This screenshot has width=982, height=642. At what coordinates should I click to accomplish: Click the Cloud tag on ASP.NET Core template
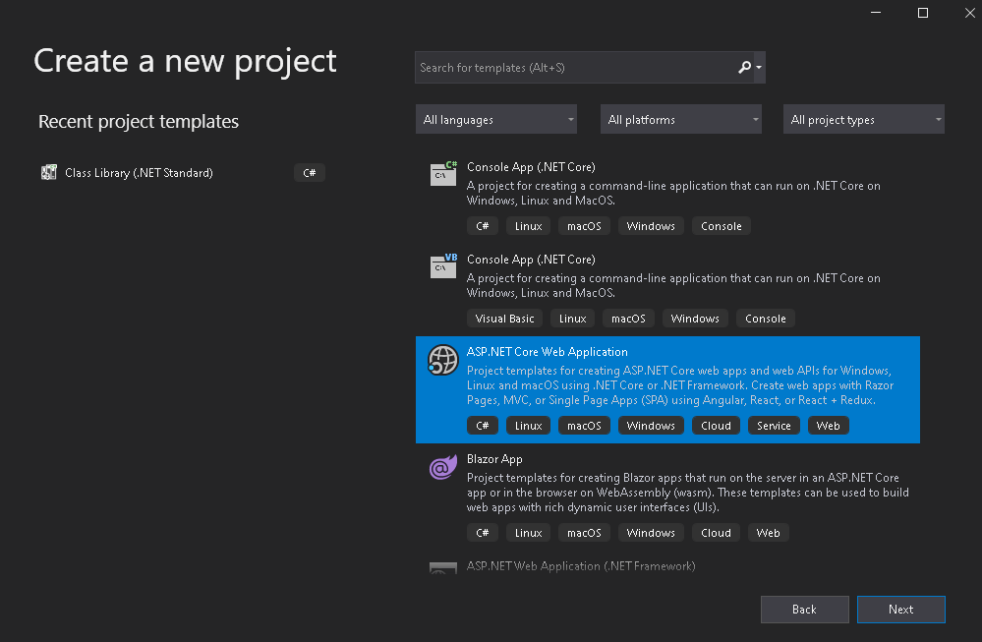[x=716, y=426]
